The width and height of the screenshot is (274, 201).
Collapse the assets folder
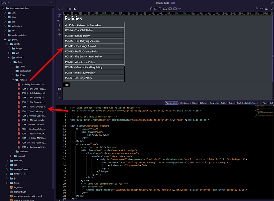(x=7, y=44)
